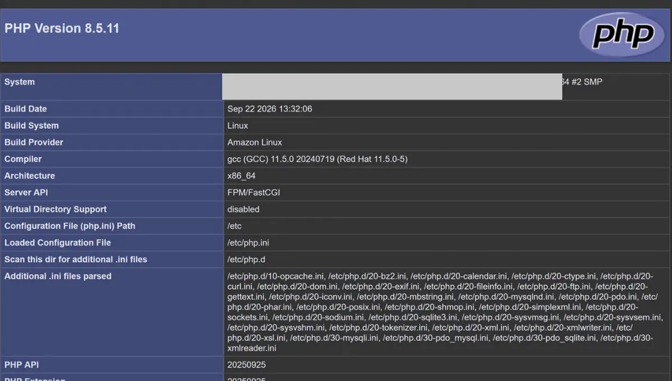Click the Architecture label
The height and width of the screenshot is (381, 672).
coord(30,176)
